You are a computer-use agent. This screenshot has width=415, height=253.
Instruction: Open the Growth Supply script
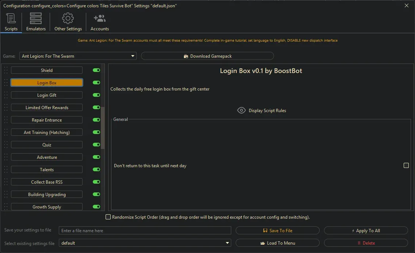47,207
